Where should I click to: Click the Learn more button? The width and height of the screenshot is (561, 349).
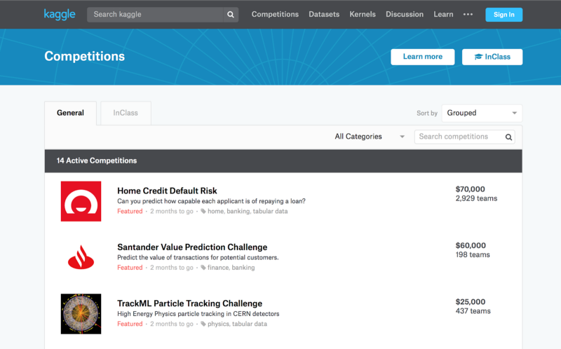coord(423,57)
